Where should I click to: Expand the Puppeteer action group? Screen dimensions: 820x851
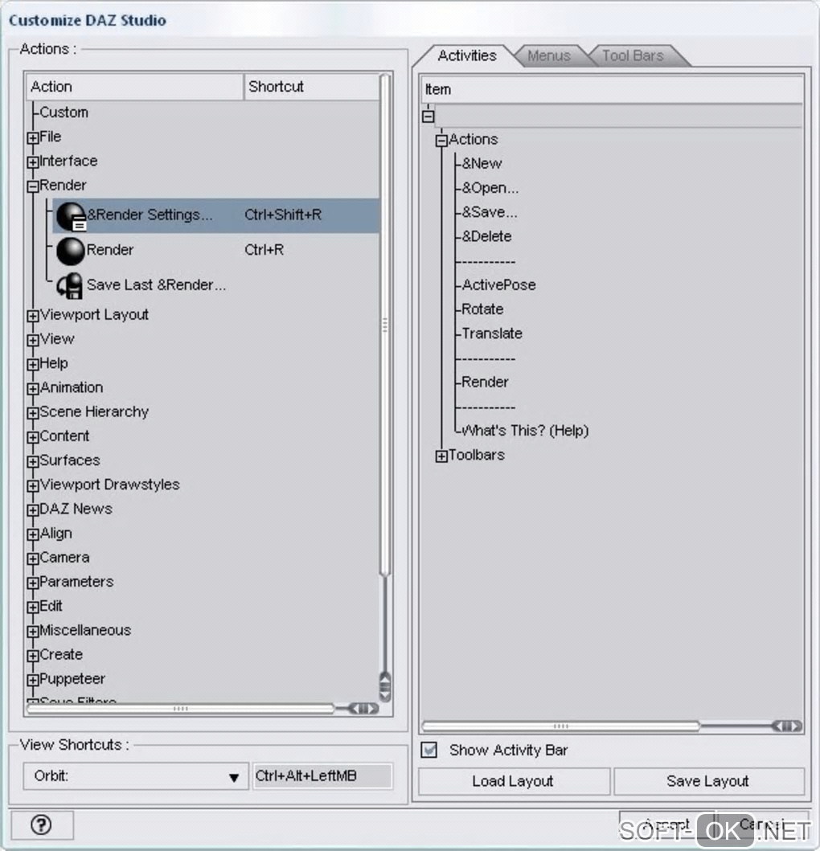point(33,680)
